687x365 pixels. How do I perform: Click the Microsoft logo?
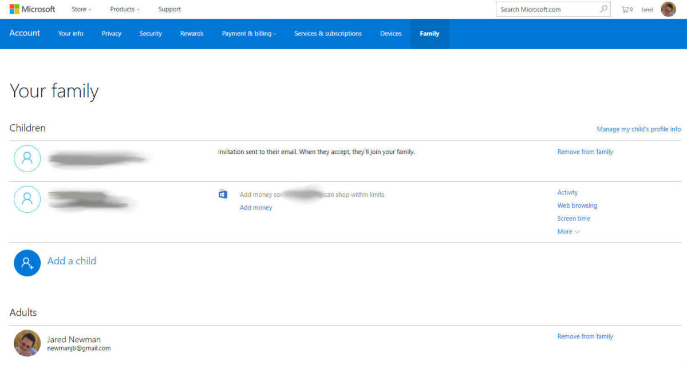(32, 9)
